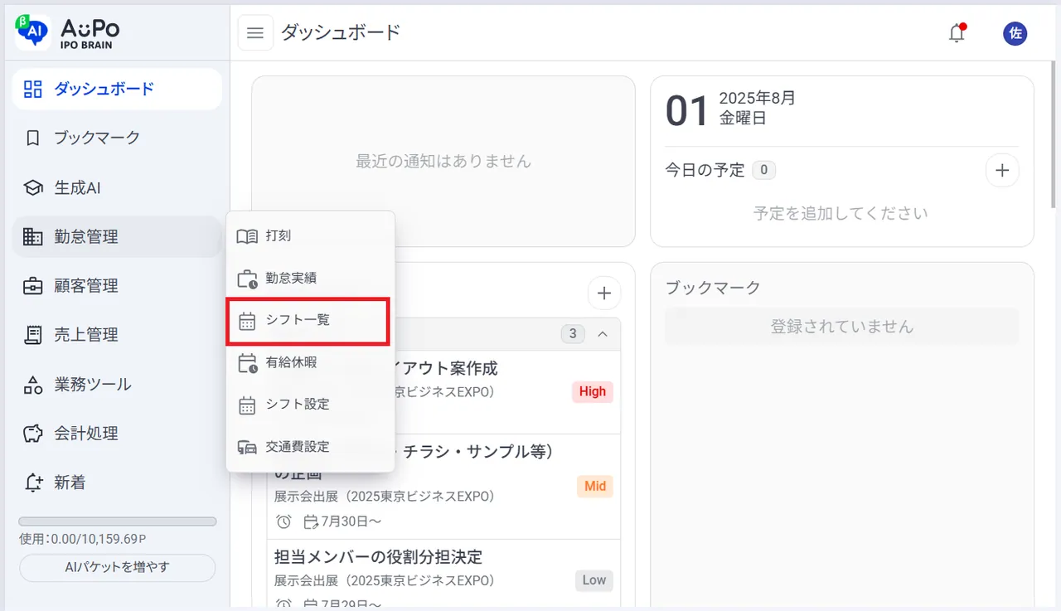Open the 担当メンバーの役割分担決定 task

coord(378,556)
